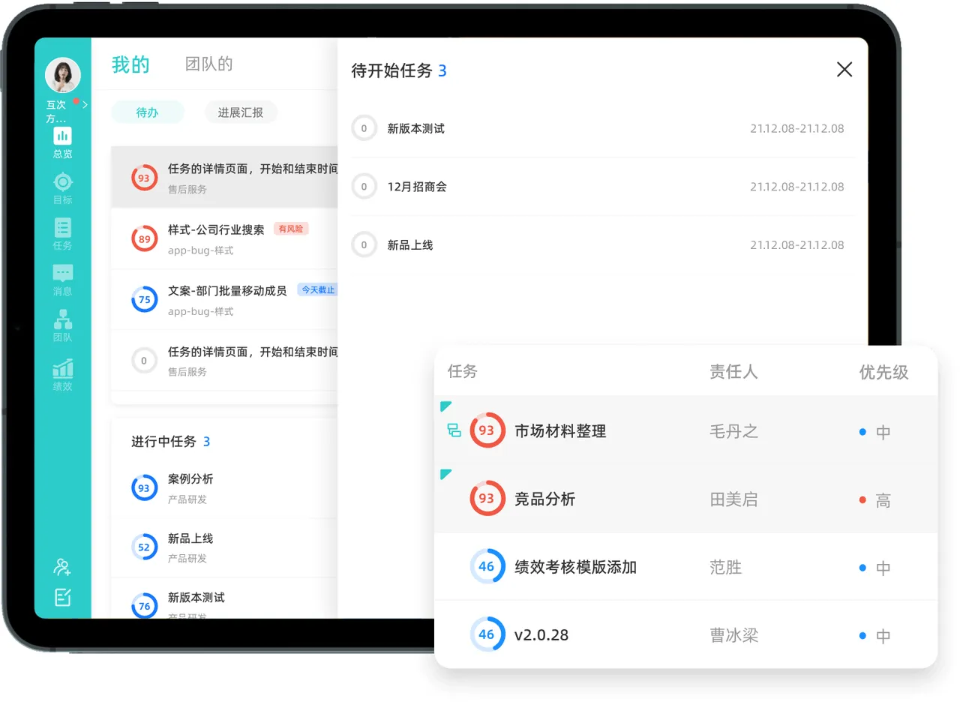Click the 46 progress ring of v2.0.28
The width and height of the screenshot is (960, 702).
point(487,634)
